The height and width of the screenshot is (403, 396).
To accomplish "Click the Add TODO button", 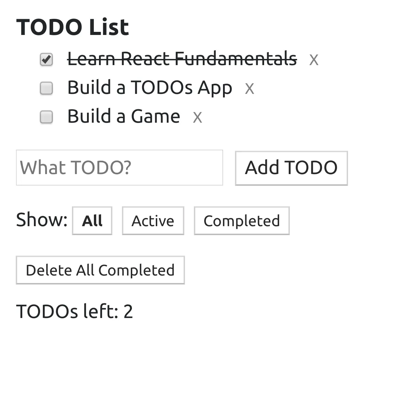I will pyautogui.click(x=291, y=168).
